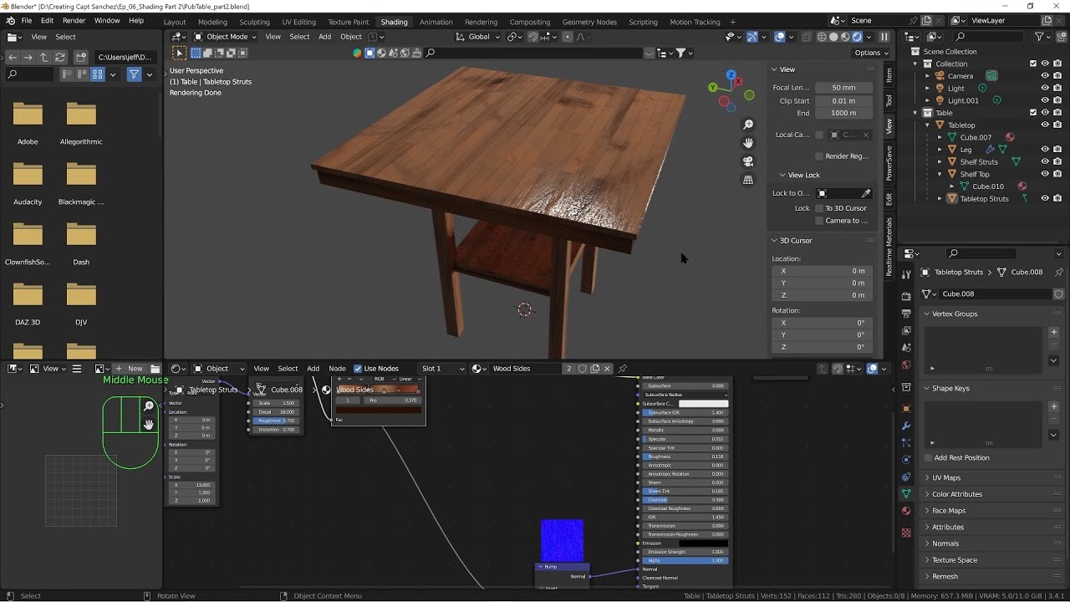Hide the Leg object with eye icon

point(1044,150)
